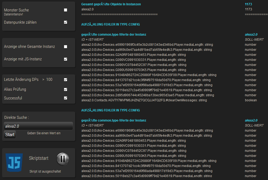Viewport: 268px width, 180px height.
Task: Uncheck the Alias Prüfung checkbox
Action: pyautogui.click(x=65, y=89)
